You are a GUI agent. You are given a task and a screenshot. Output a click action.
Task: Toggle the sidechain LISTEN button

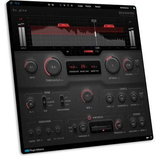(x=31, y=133)
